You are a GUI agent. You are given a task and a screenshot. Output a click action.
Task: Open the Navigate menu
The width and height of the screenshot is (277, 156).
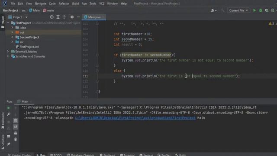[x=40, y=3]
